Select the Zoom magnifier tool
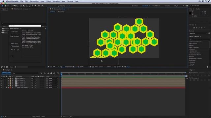The width and height of the screenshot is (211, 118). pyautogui.click(x=8, y=6)
